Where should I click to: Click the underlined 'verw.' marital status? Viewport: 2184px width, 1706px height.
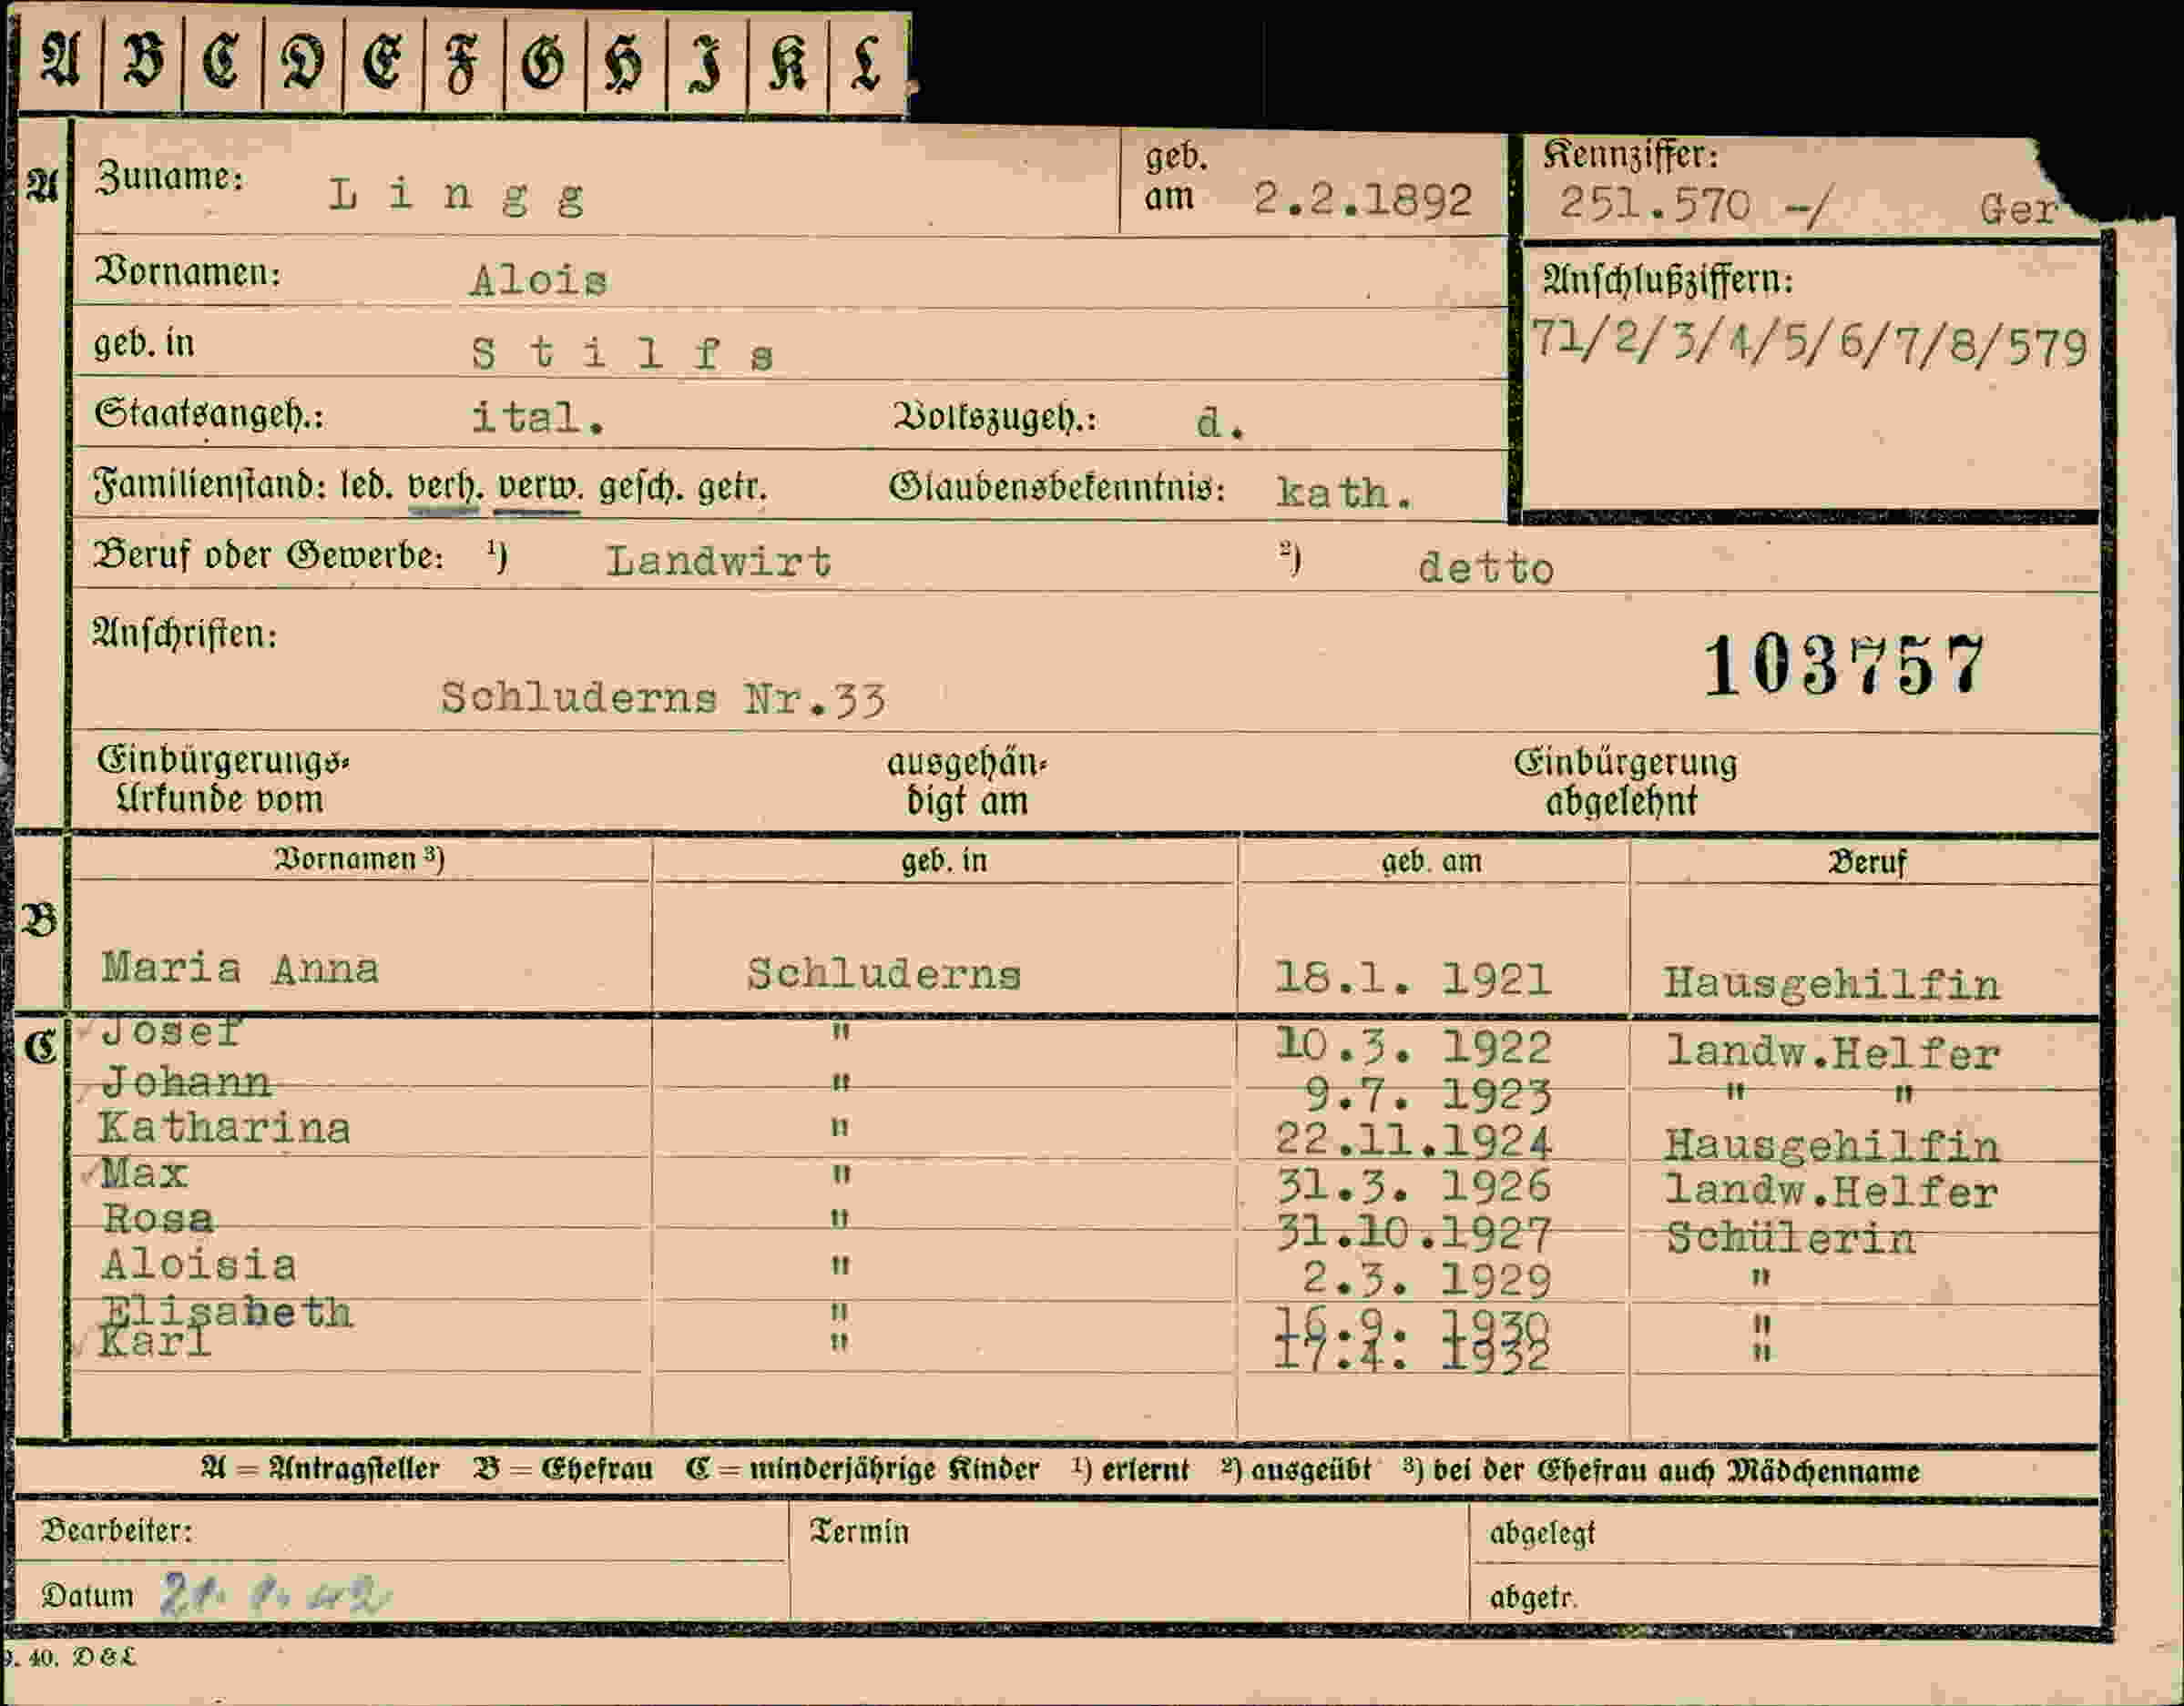(x=538, y=488)
